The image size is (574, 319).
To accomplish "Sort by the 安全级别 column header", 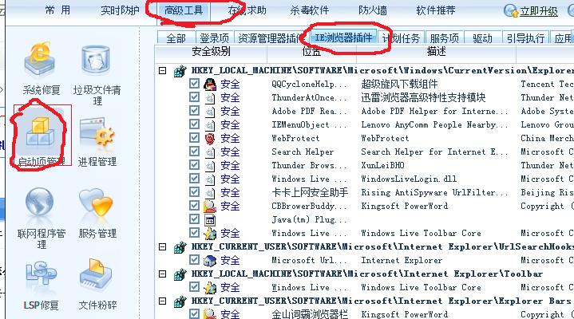I will pyautogui.click(x=211, y=52).
